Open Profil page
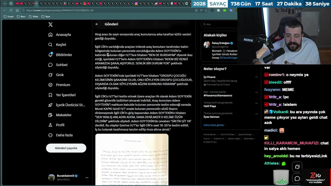Viewport: 331px width, 186px height. [x=56, y=125]
